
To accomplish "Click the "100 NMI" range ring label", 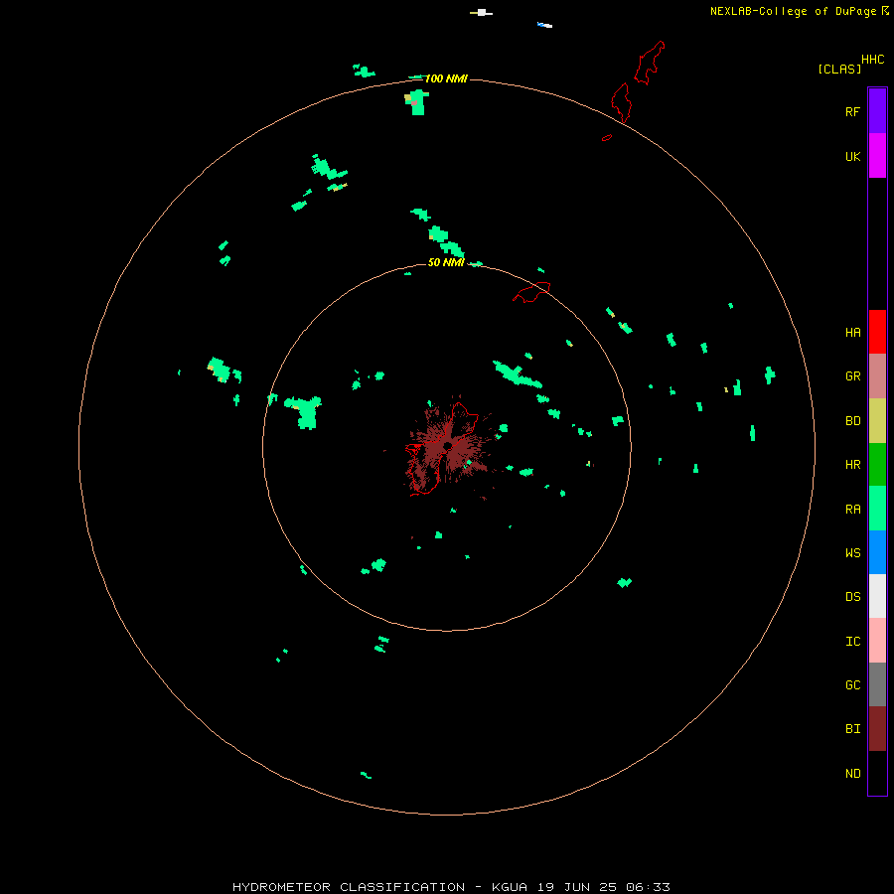I will tap(446, 78).
